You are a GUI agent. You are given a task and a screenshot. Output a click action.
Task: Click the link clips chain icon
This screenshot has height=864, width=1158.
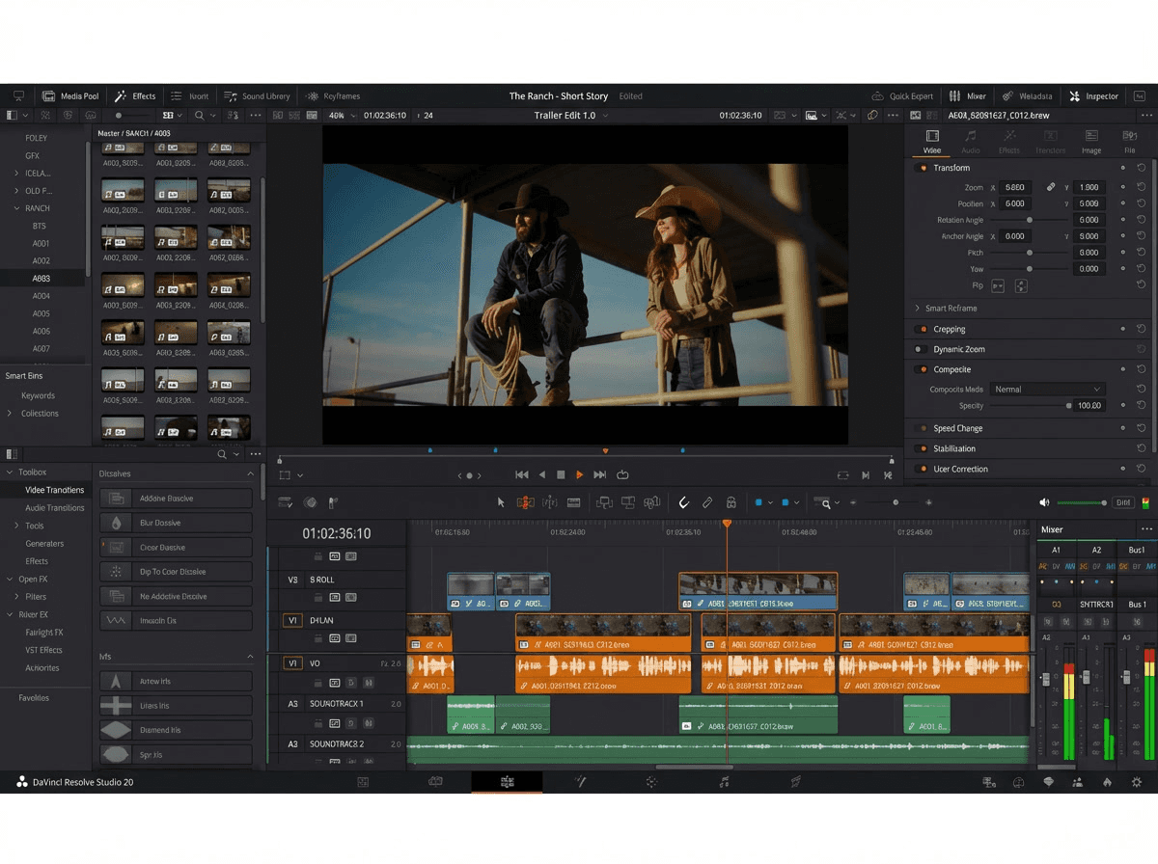click(x=707, y=502)
